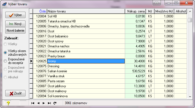The width and height of the screenshot is (195, 108).
Task: Confirm selection with Výber button
Action: (x=16, y=15)
